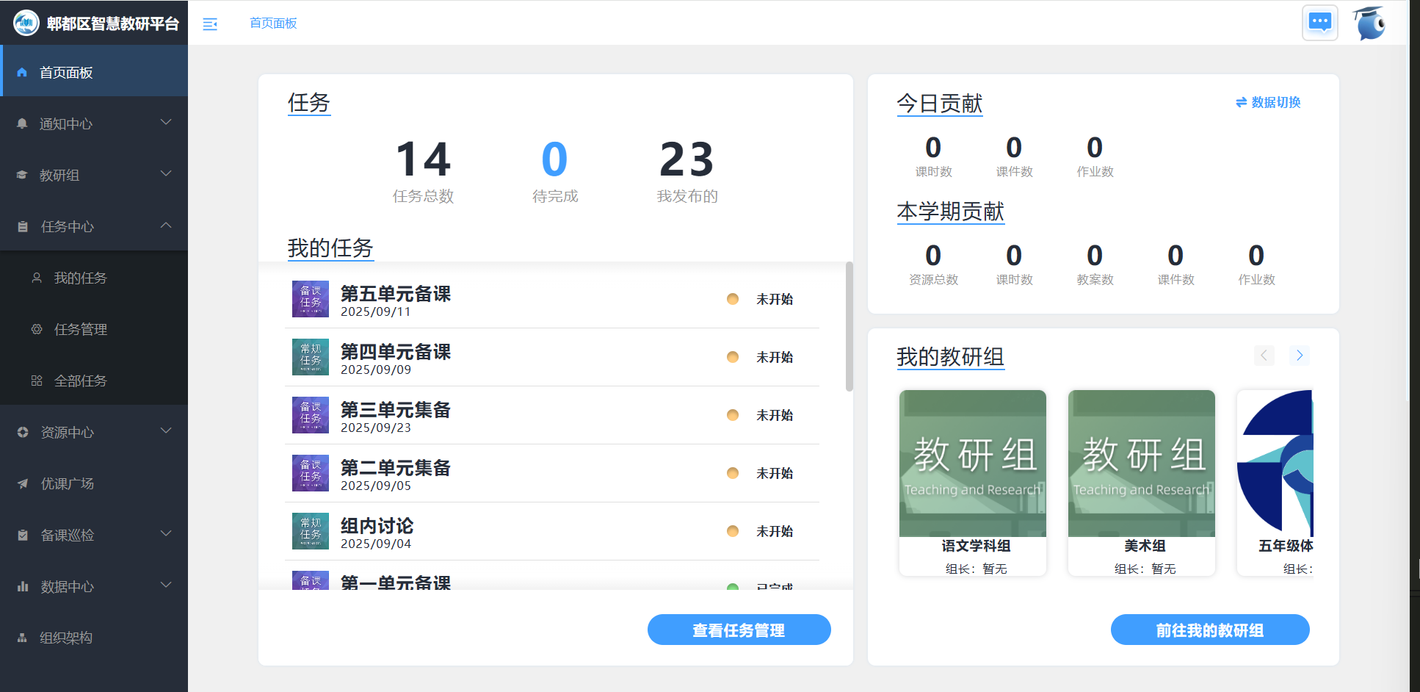Click the 查看任务管理 button

pos(739,630)
